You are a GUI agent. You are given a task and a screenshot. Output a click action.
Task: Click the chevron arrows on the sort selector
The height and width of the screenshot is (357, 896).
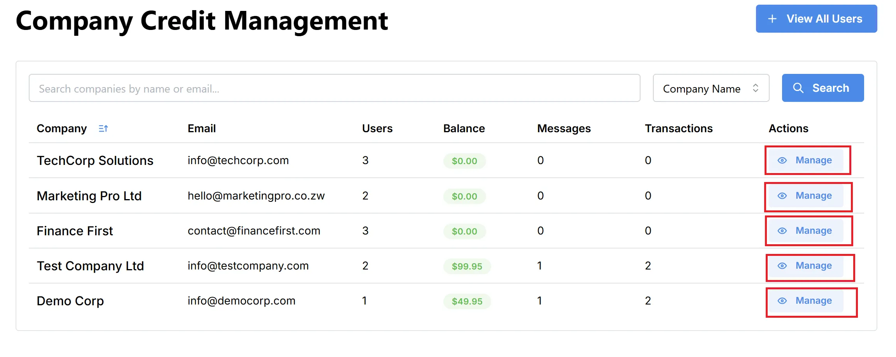click(755, 88)
